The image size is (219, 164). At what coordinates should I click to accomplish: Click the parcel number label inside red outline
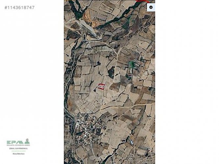click(x=101, y=87)
